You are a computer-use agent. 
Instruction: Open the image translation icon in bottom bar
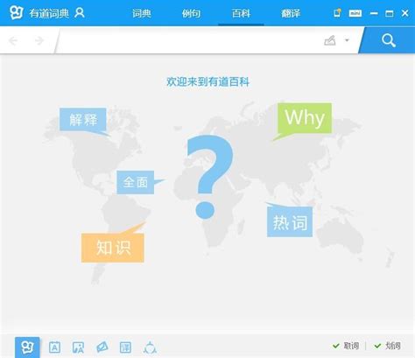[78, 347]
